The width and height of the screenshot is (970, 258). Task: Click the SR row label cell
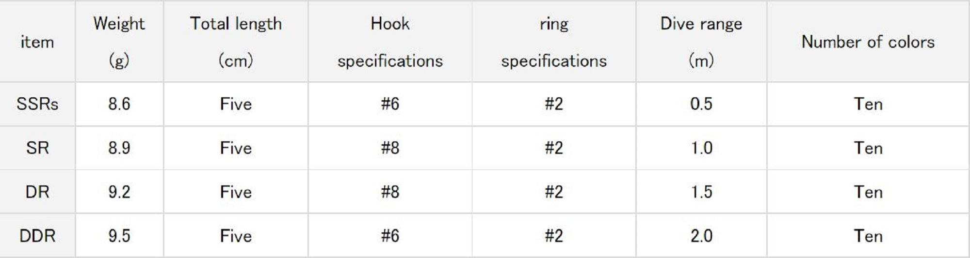[37, 148]
